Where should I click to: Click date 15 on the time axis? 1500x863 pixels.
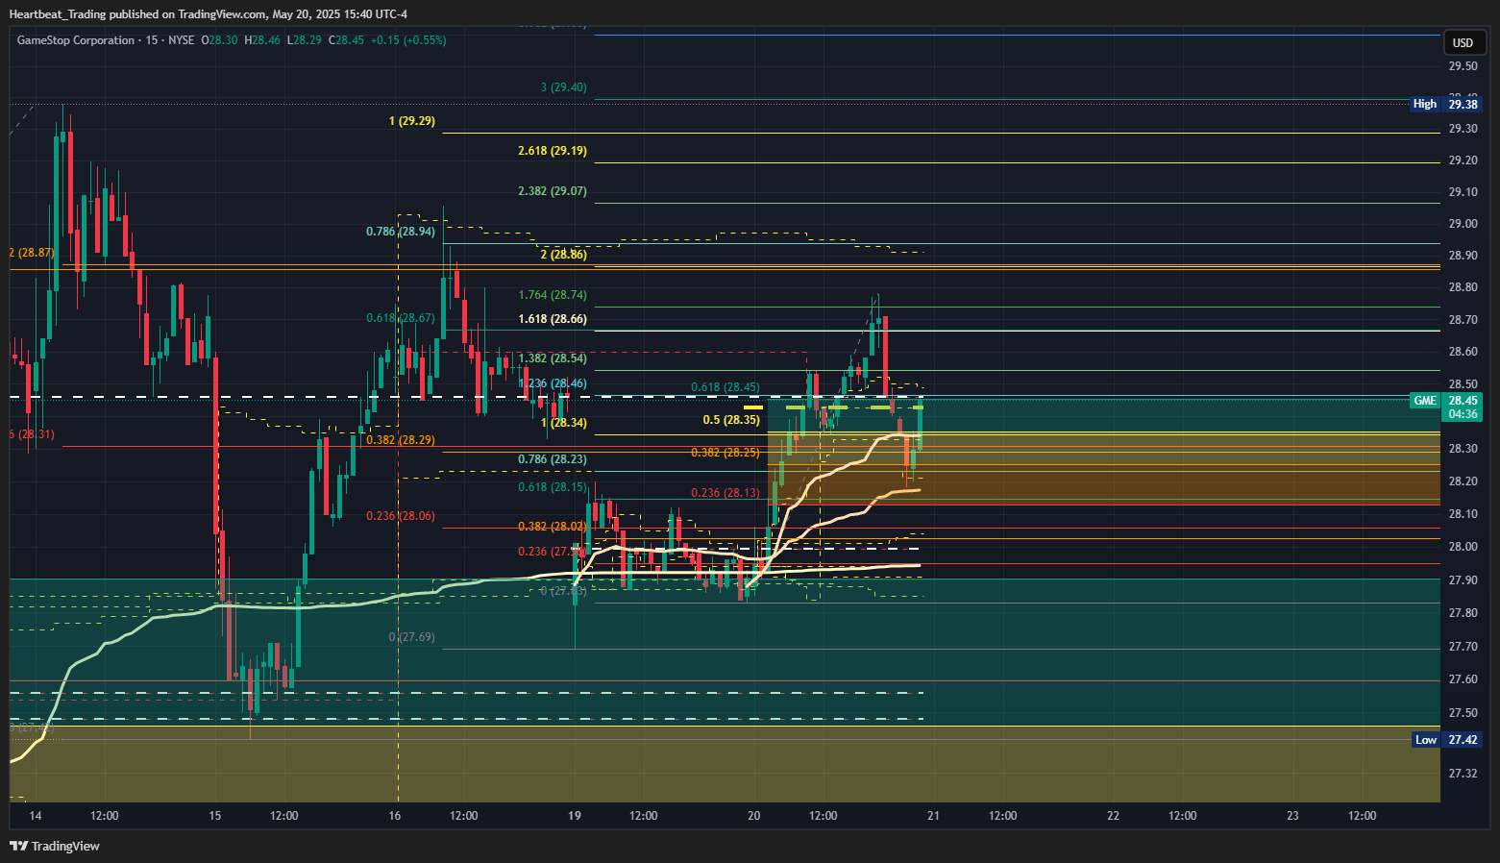[215, 816]
